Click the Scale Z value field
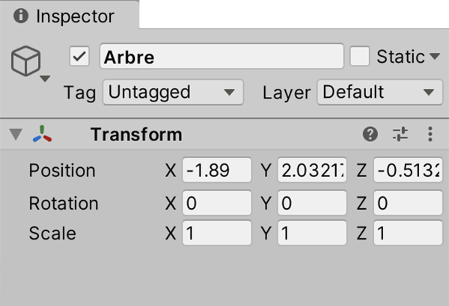Viewport: 449px width, 306px height. [406, 233]
